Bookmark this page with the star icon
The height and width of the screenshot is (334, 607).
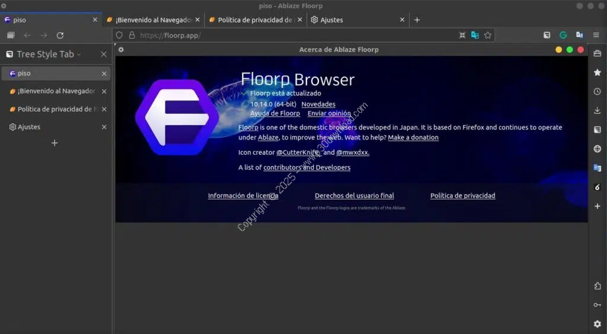click(x=488, y=35)
